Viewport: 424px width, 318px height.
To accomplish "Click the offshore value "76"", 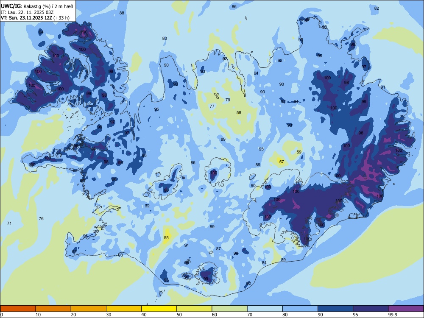I will pyautogui.click(x=41, y=218).
